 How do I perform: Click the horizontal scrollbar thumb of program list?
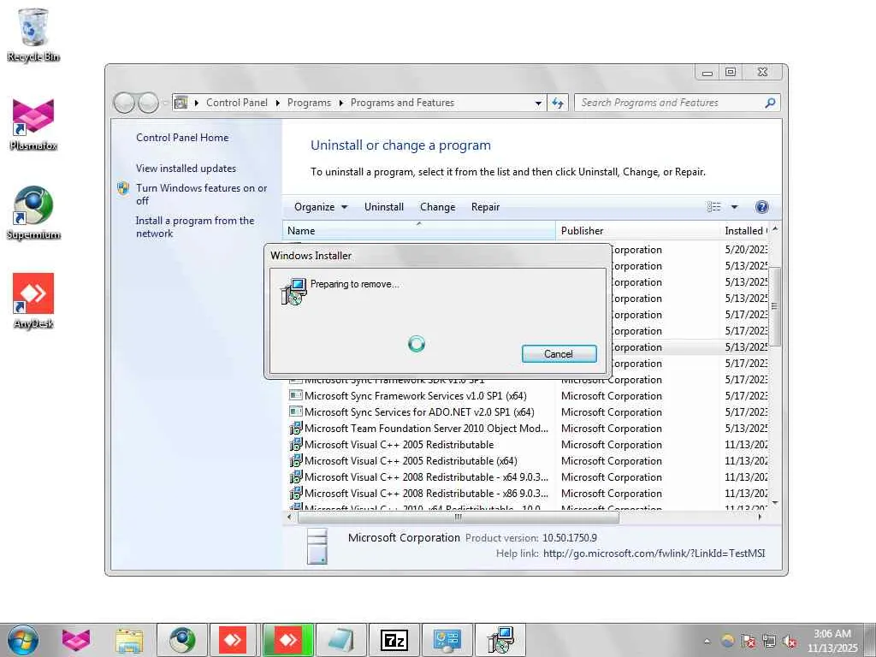click(x=459, y=518)
